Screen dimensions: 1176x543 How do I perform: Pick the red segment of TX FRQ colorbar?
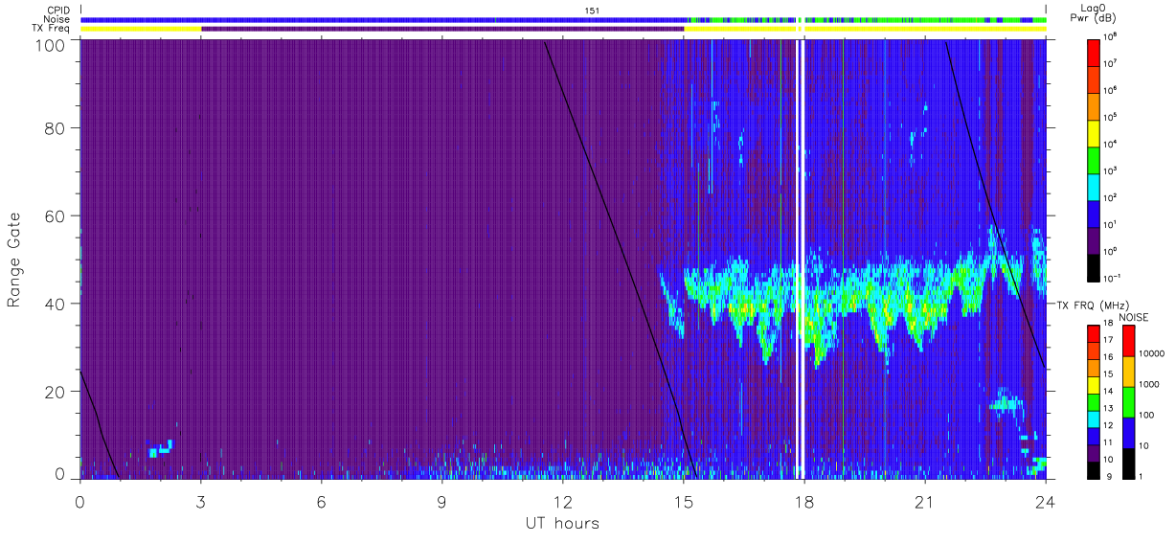[1095, 334]
